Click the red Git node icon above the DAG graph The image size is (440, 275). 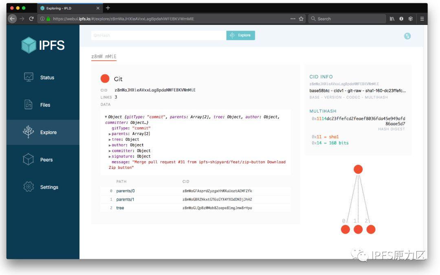click(x=358, y=169)
